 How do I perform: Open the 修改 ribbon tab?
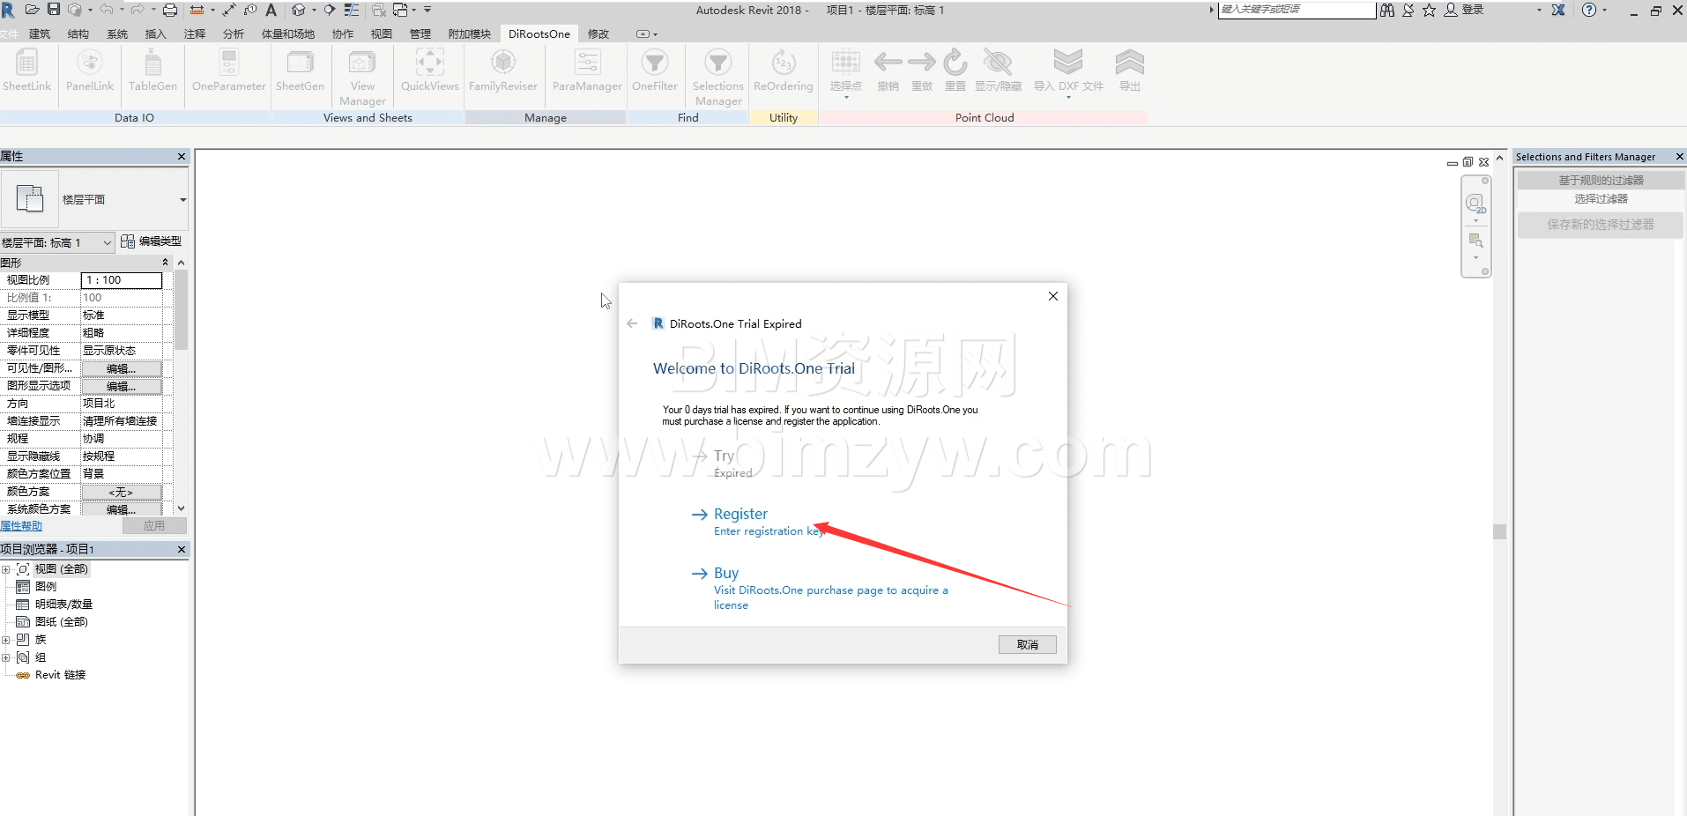[x=598, y=33]
